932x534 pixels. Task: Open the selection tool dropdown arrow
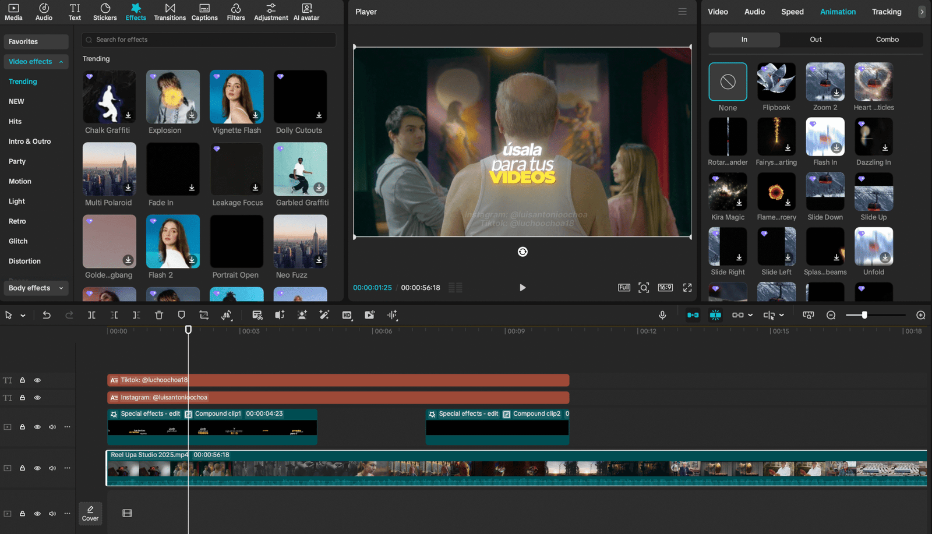(x=23, y=316)
